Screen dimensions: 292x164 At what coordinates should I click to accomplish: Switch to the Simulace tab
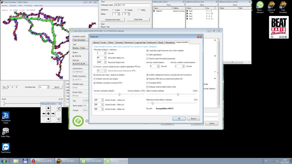pyautogui.click(x=119, y=42)
